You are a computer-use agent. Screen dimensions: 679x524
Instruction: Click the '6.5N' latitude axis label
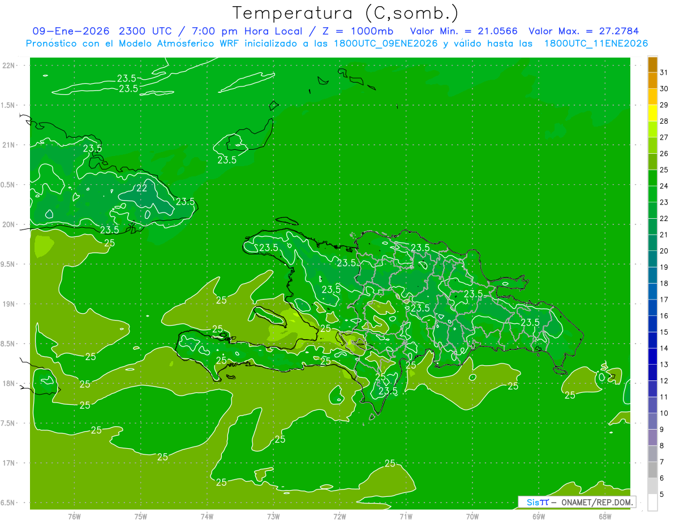(8, 503)
